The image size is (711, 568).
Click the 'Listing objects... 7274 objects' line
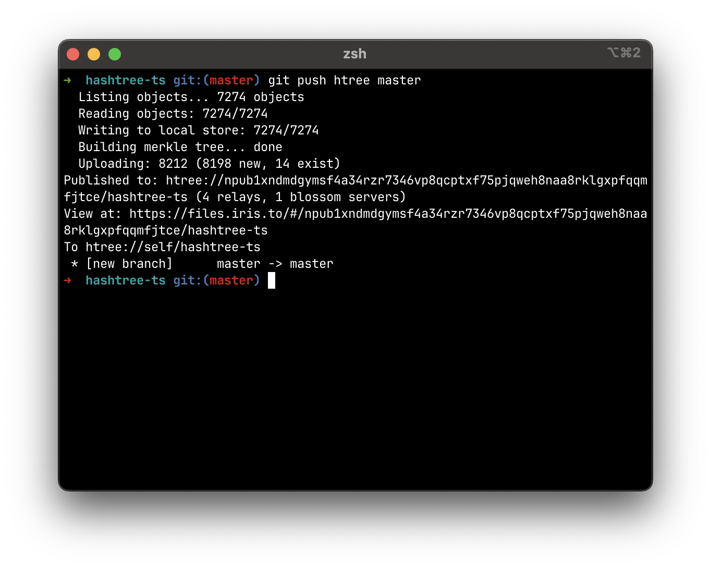point(191,97)
